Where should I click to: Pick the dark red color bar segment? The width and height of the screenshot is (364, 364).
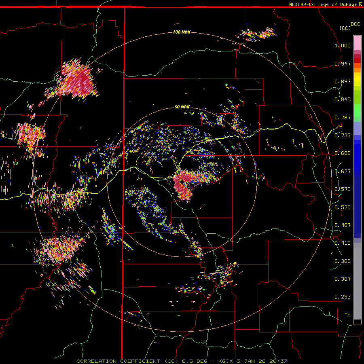[357, 61]
